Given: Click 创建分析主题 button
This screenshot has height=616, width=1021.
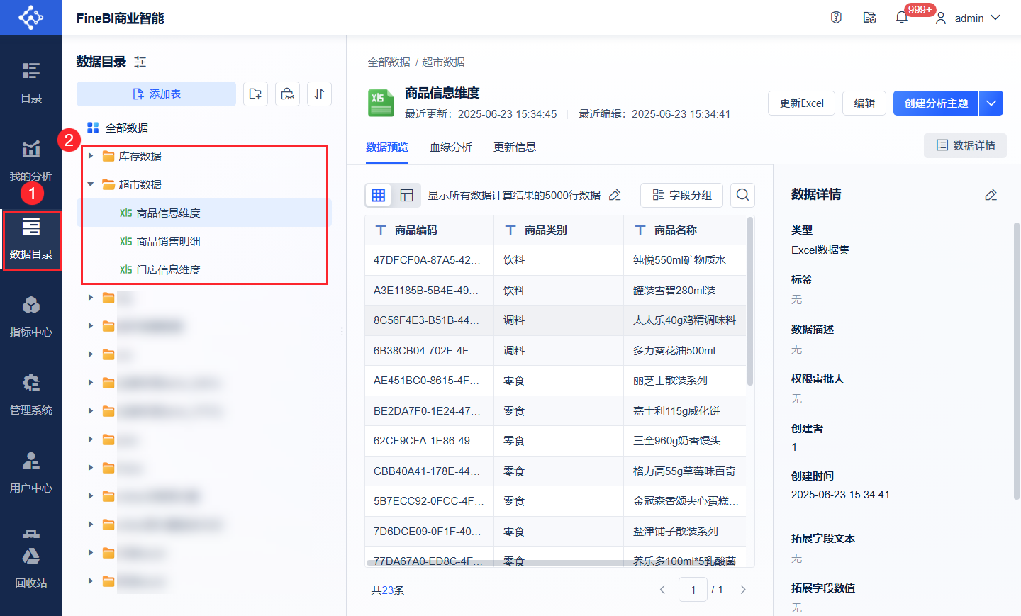Looking at the screenshot, I should pyautogui.click(x=936, y=103).
